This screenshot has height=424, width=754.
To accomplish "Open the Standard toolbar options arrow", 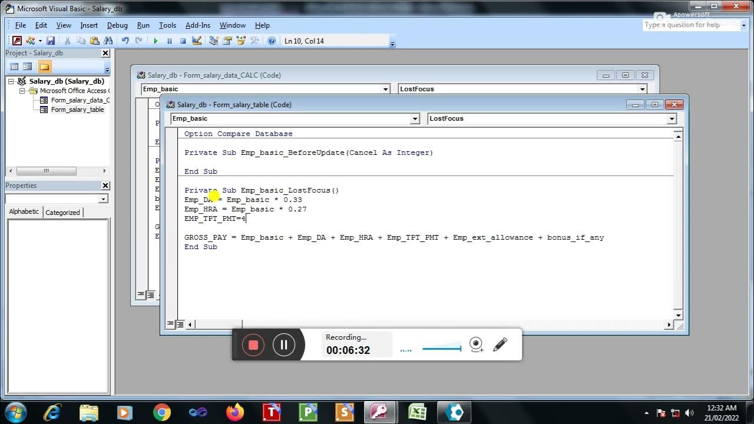I will tap(392, 42).
